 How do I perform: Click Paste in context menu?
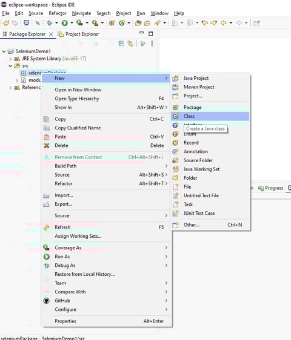tap(106, 137)
